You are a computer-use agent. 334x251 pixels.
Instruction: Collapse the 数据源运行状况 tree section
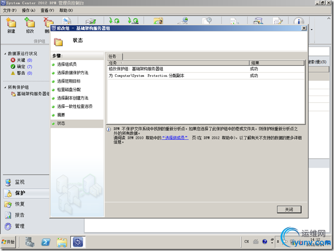[x=5, y=54]
